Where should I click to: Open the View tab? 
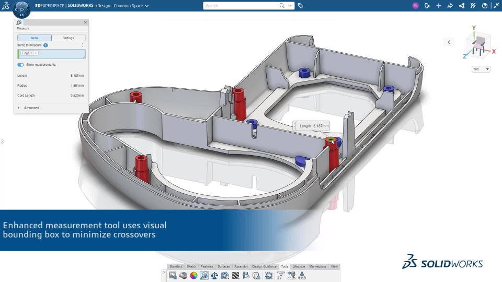point(334,266)
